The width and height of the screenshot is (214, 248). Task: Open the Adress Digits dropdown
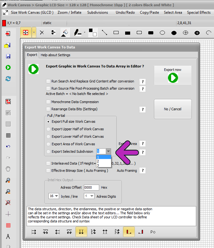92,196
